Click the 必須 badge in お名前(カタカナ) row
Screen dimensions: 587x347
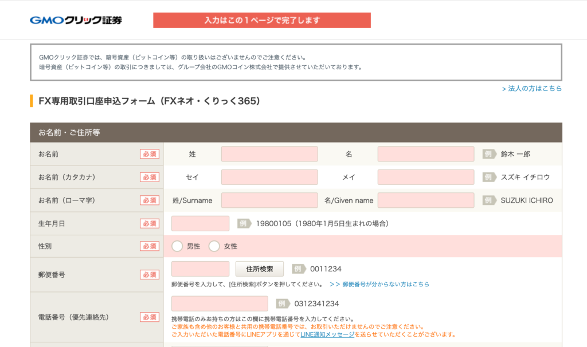click(x=150, y=178)
